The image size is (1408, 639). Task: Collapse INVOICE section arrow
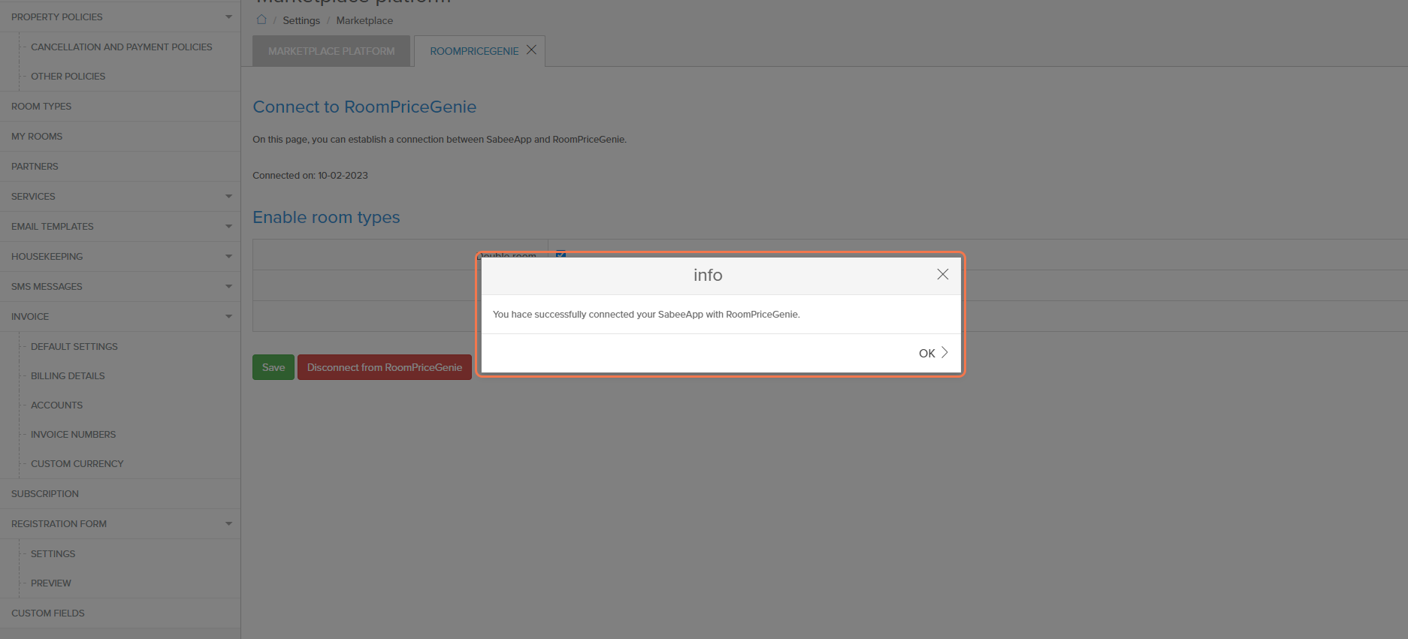[x=228, y=316]
